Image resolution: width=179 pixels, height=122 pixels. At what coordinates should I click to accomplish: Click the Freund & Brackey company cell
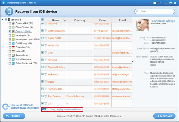(x=79, y=96)
